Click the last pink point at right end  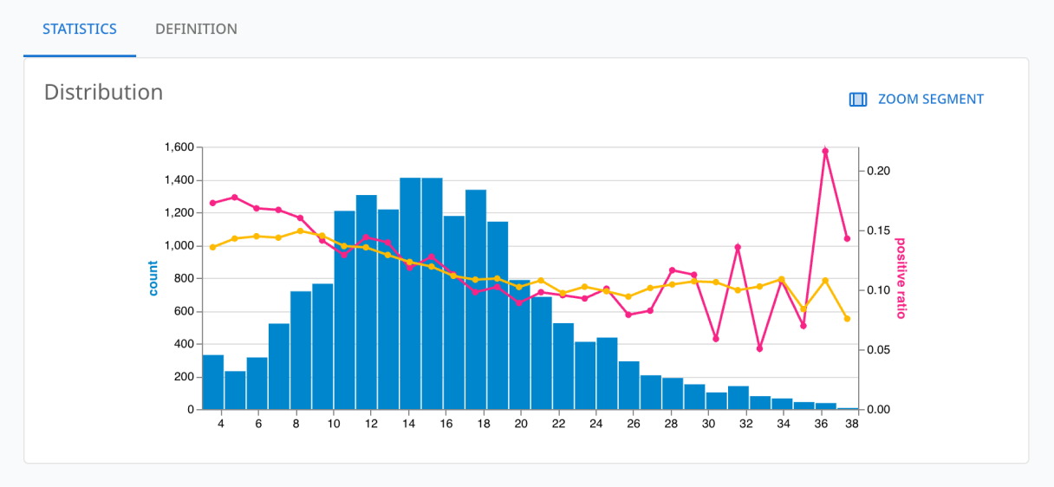click(x=847, y=238)
